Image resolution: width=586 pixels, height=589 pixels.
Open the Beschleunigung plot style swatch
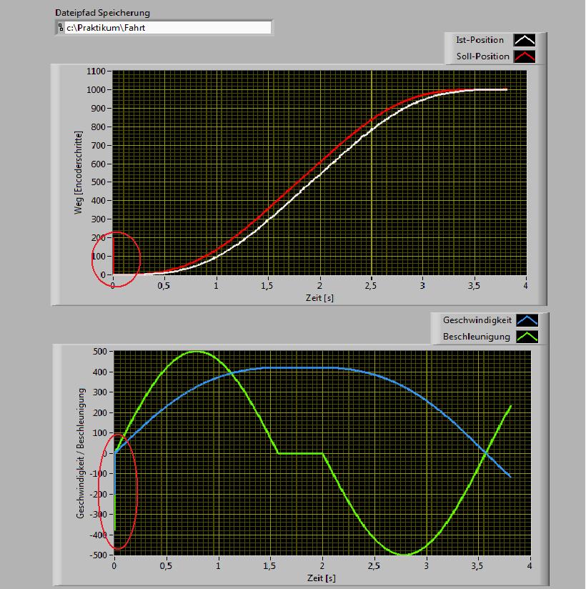click(527, 337)
